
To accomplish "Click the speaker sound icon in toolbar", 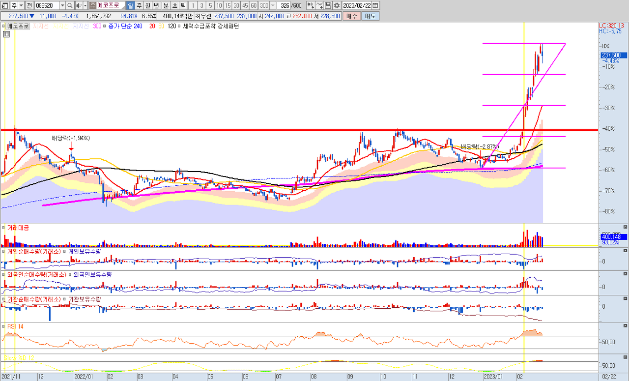I will (79, 5).
